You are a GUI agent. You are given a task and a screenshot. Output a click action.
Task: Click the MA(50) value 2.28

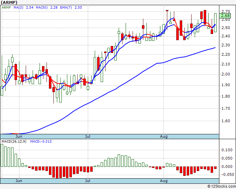tap(54, 8)
